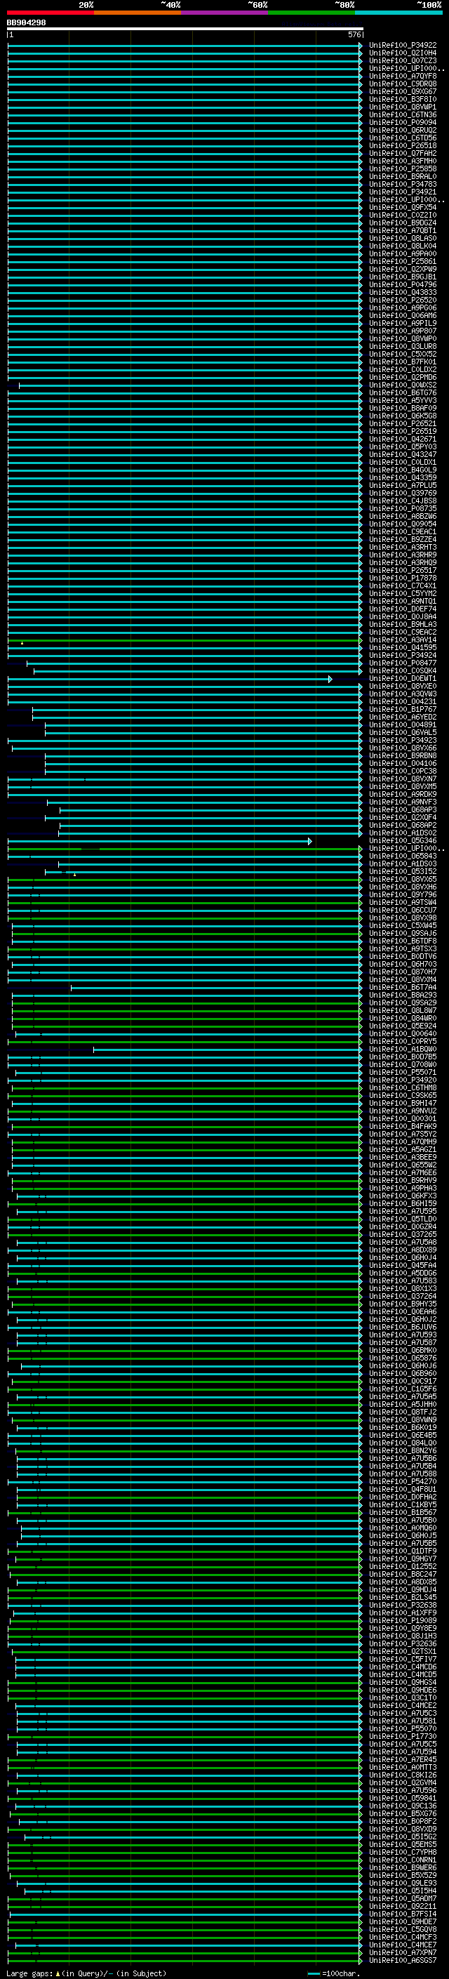The width and height of the screenshot is (449, 1979).
Task: Click the UniRef100_P19089 label
Action: click(x=402, y=1620)
